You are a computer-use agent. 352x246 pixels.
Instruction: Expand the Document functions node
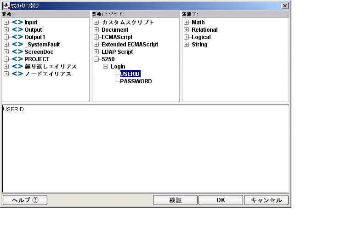point(97,29)
